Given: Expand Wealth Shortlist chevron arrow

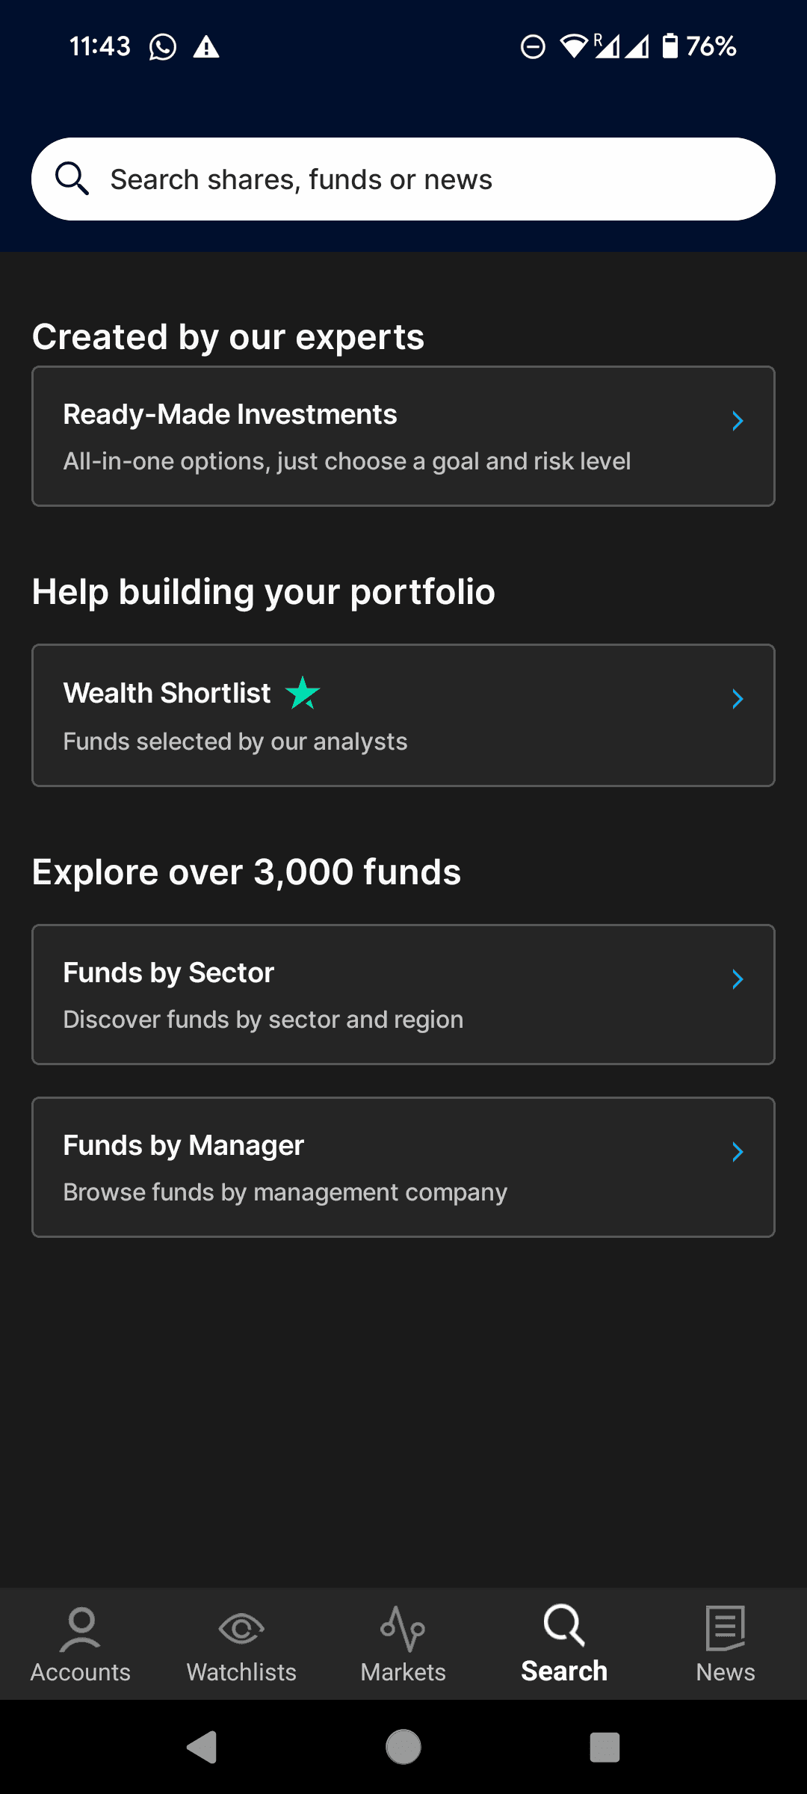Looking at the screenshot, I should tap(738, 699).
